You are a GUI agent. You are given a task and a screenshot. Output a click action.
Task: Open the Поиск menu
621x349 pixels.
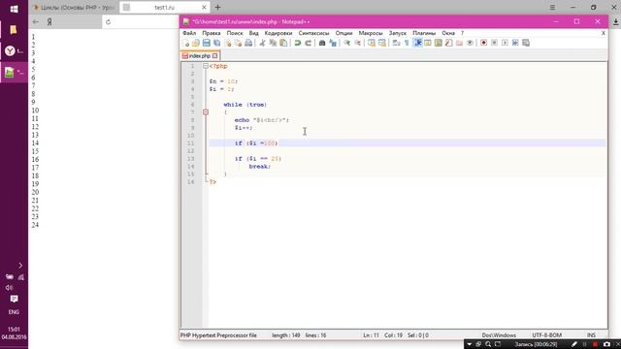pyautogui.click(x=235, y=33)
